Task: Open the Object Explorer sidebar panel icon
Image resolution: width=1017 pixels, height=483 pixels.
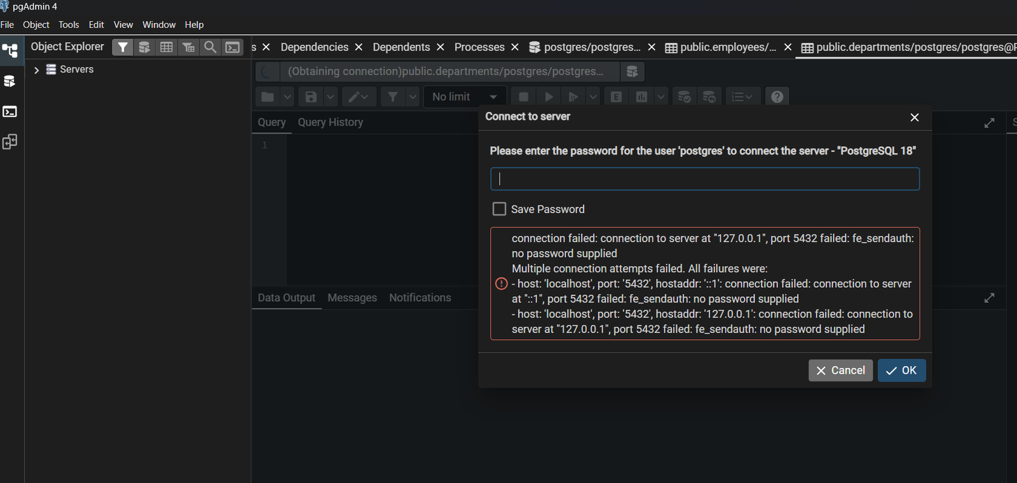Action: pyautogui.click(x=10, y=50)
